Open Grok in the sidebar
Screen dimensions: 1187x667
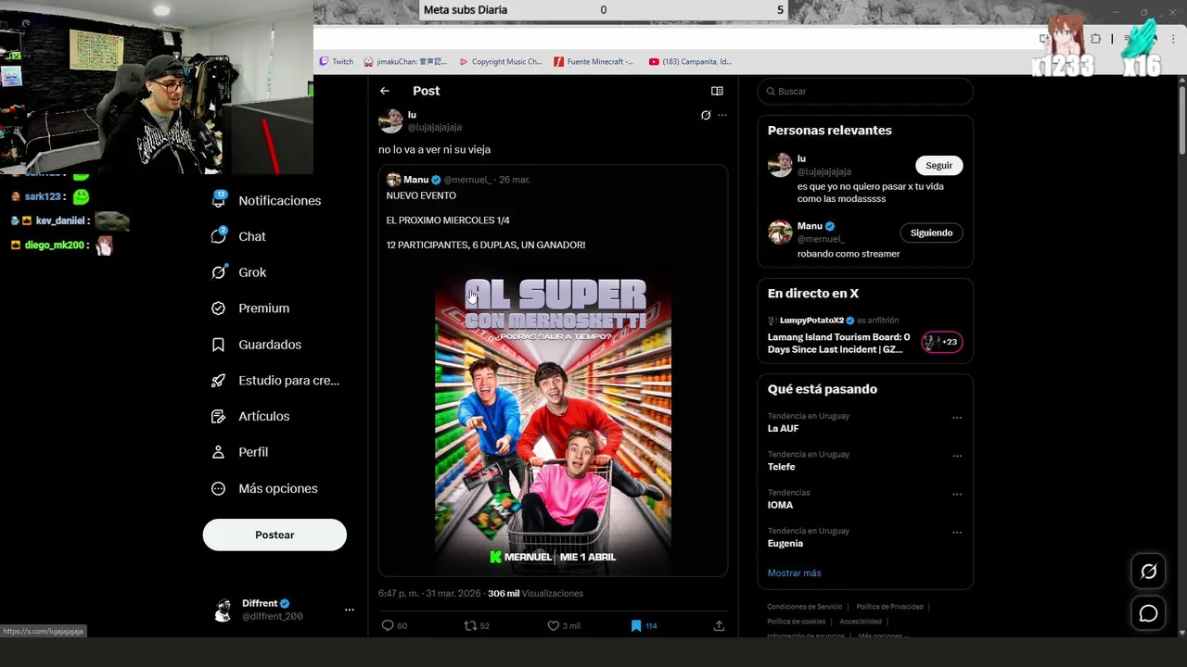[238, 272]
